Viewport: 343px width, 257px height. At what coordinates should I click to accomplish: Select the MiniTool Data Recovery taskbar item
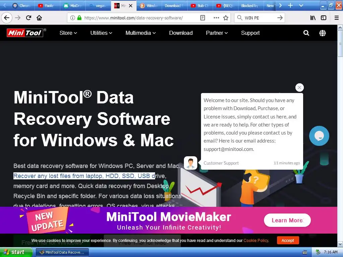pyautogui.click(x=62, y=252)
